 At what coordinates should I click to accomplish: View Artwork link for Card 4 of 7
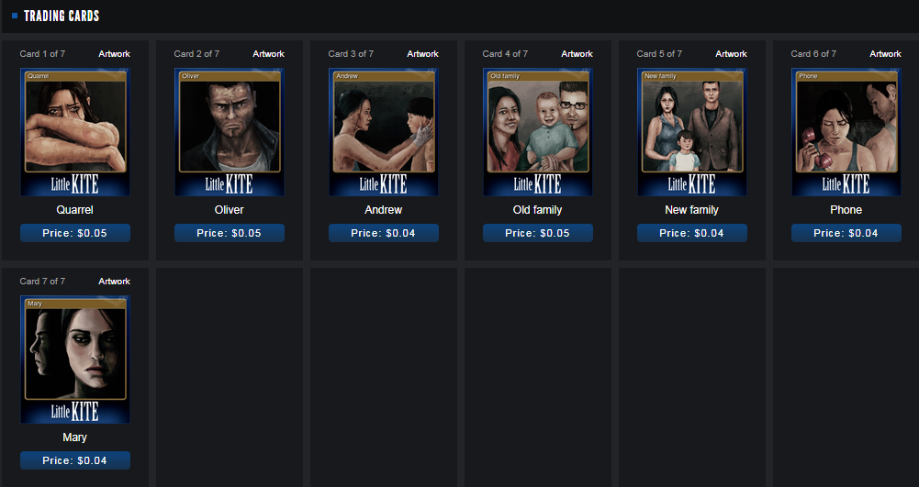tap(577, 54)
